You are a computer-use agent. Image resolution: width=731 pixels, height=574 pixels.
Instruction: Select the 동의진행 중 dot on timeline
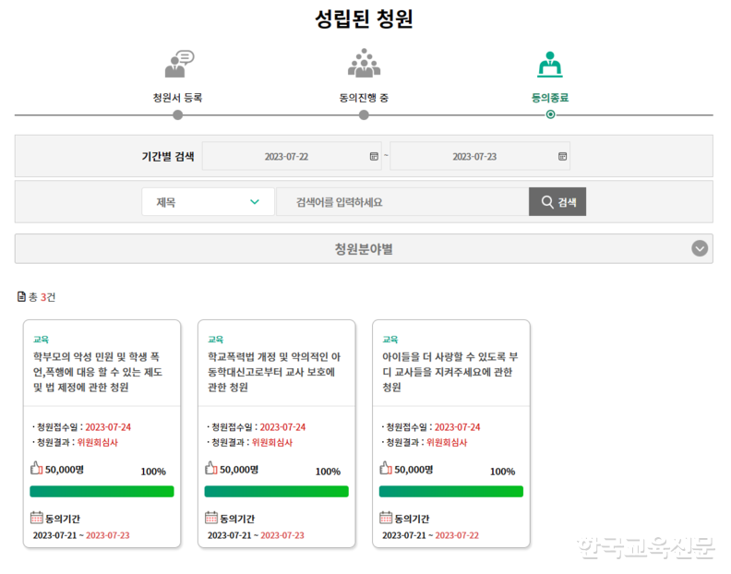(364, 115)
